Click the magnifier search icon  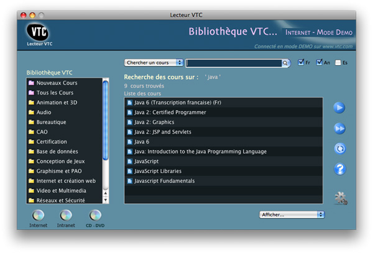285,63
